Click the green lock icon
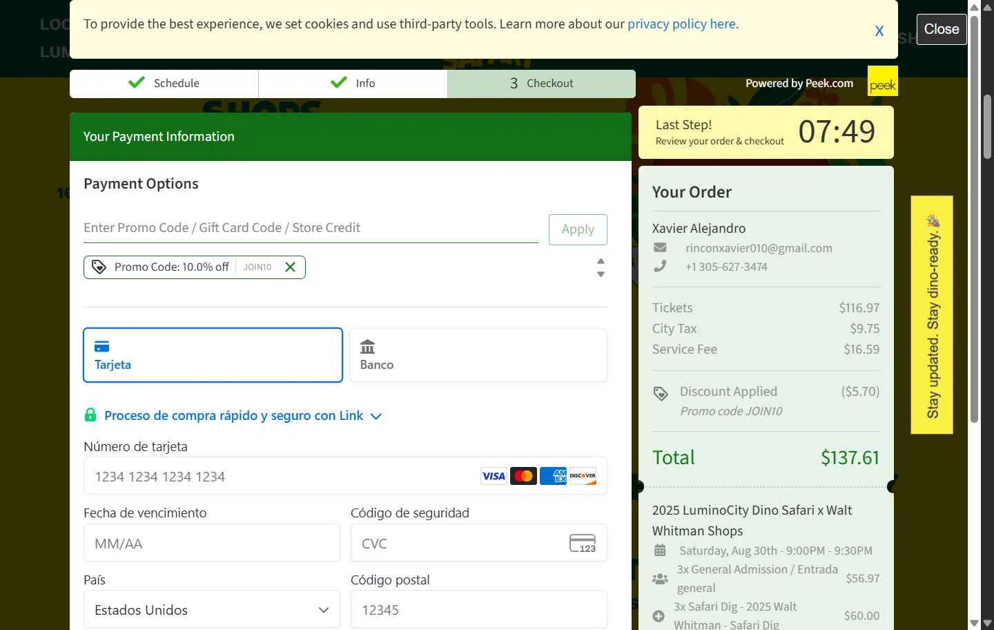The width and height of the screenshot is (994, 630). point(90,414)
